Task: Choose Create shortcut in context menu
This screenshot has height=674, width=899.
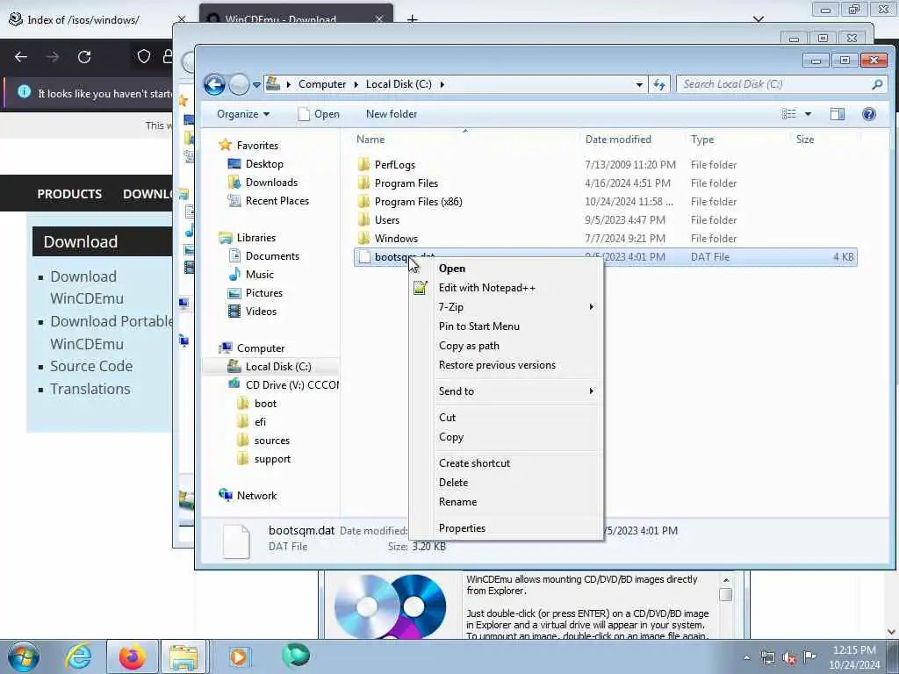Action: (507, 463)
